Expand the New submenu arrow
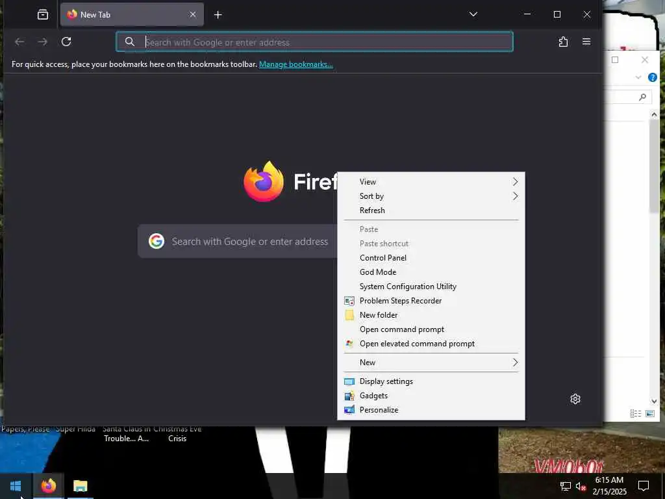The width and height of the screenshot is (665, 499). click(515, 363)
